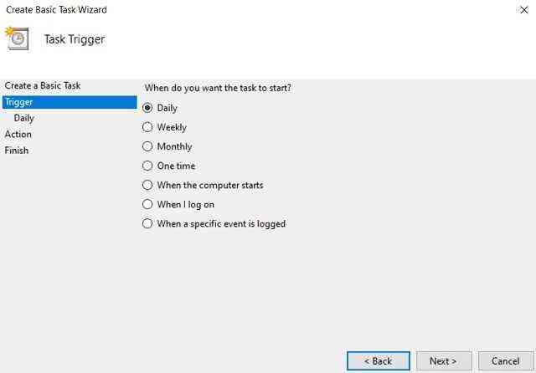The width and height of the screenshot is (536, 373).
Task: Close the wizard window with the X button
Action: pyautogui.click(x=523, y=10)
